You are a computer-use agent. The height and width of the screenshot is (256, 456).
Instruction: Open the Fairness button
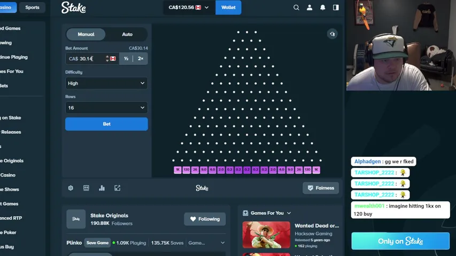pos(321,188)
